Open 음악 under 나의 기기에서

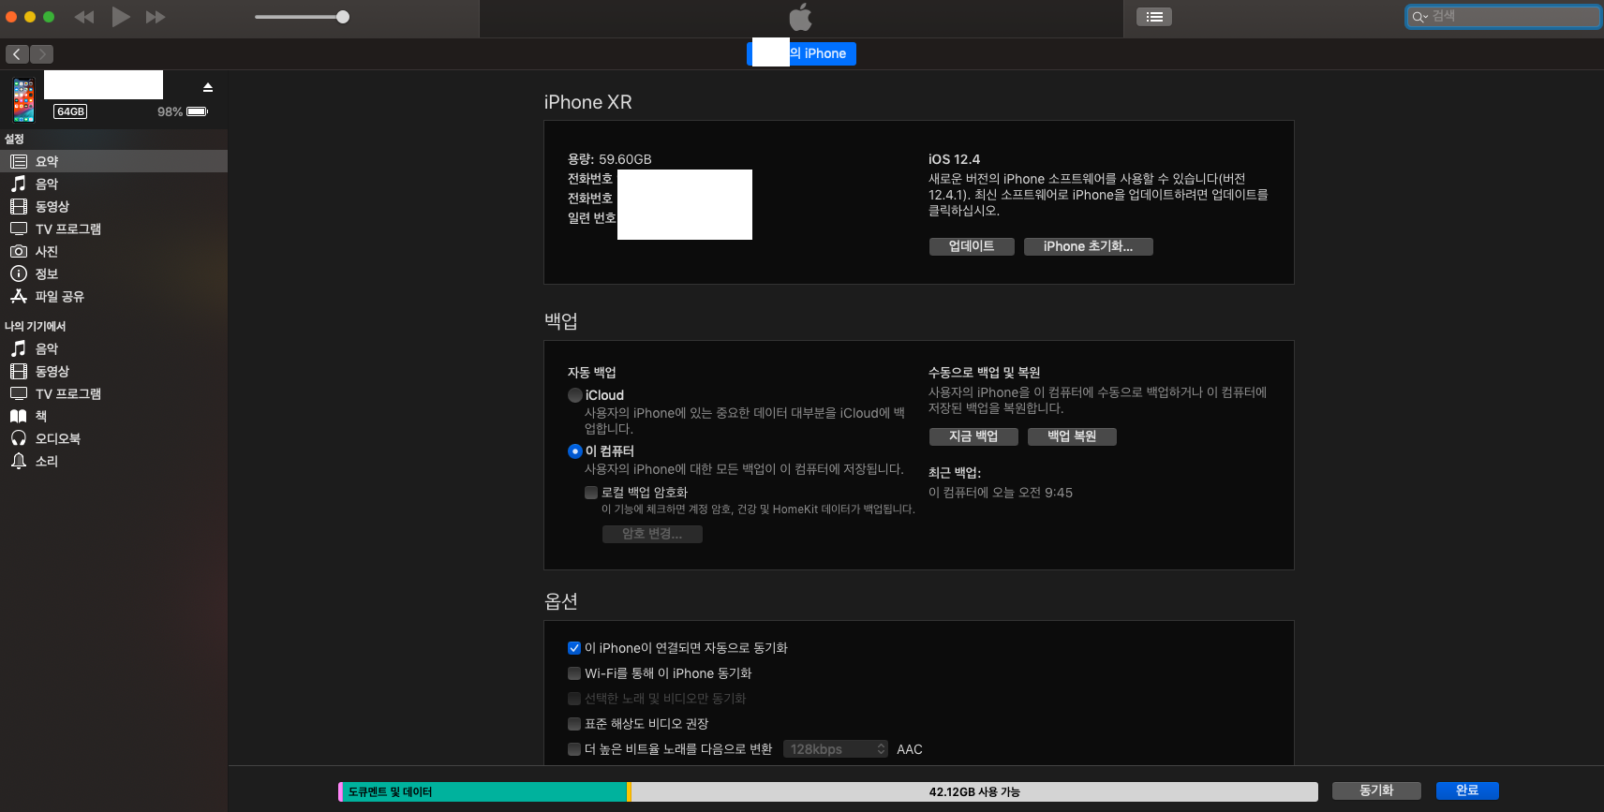point(113,348)
